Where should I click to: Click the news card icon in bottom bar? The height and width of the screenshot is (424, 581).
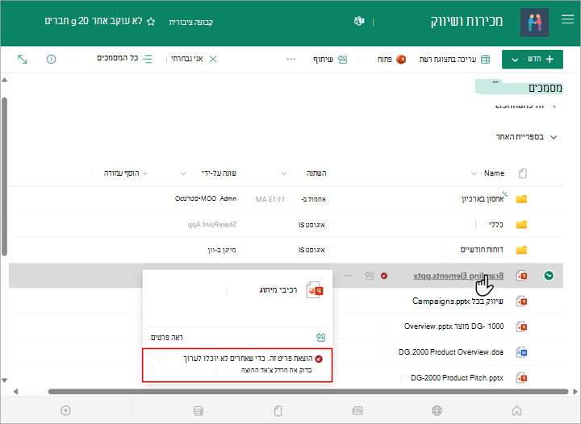357,410
